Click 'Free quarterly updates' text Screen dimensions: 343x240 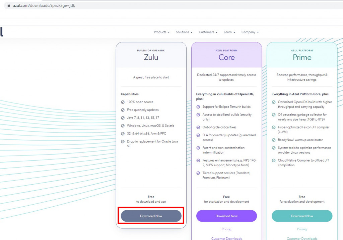(143, 110)
